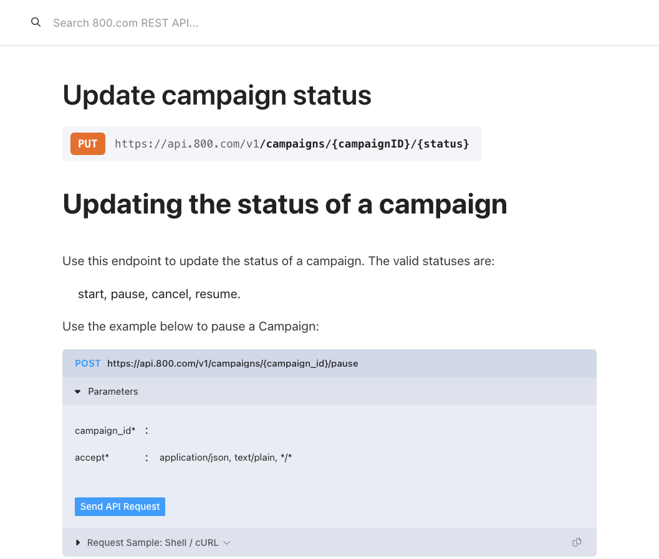659x559 pixels.
Task: Click the start, pause, cancel, resume text
Action: coord(159,294)
